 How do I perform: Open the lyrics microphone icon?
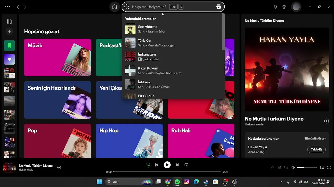[x=272, y=168]
